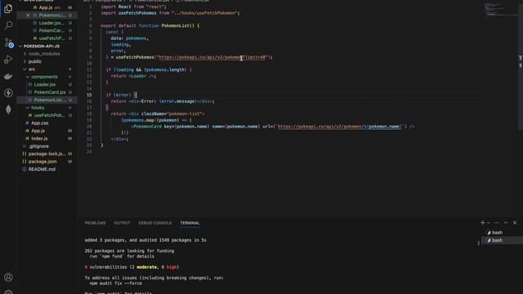Follow the pokeapi limit=40 URL in useFetchPokemos call
This screenshot has height=294, width=523.
pyautogui.click(x=212, y=57)
